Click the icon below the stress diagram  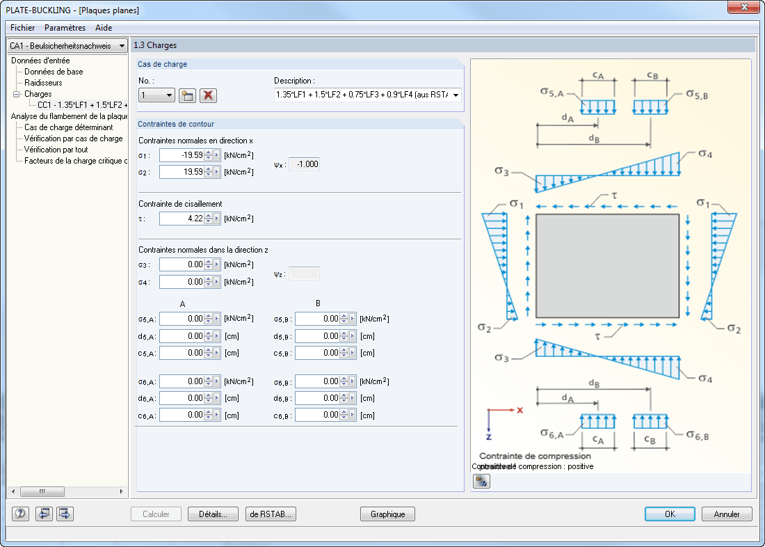tap(481, 482)
